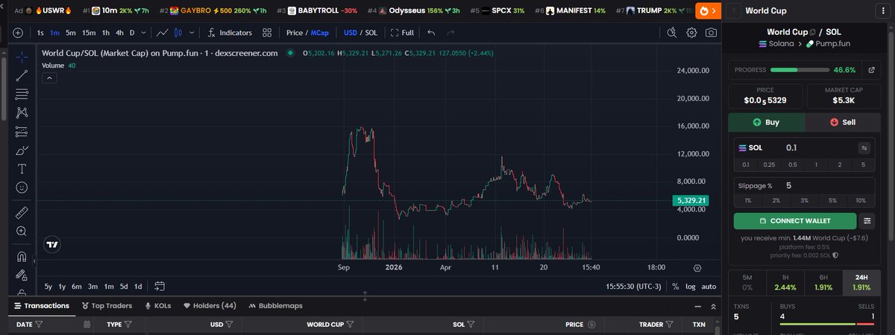Viewport: 895px width, 335px height.
Task: Switch to the Transactions tab
Action: tap(42, 305)
